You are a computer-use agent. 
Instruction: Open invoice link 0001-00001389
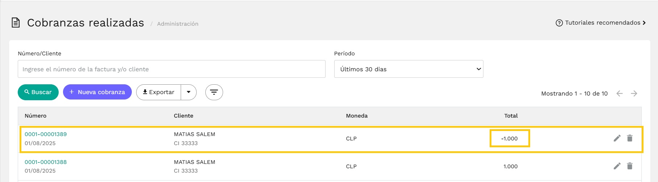(46, 134)
